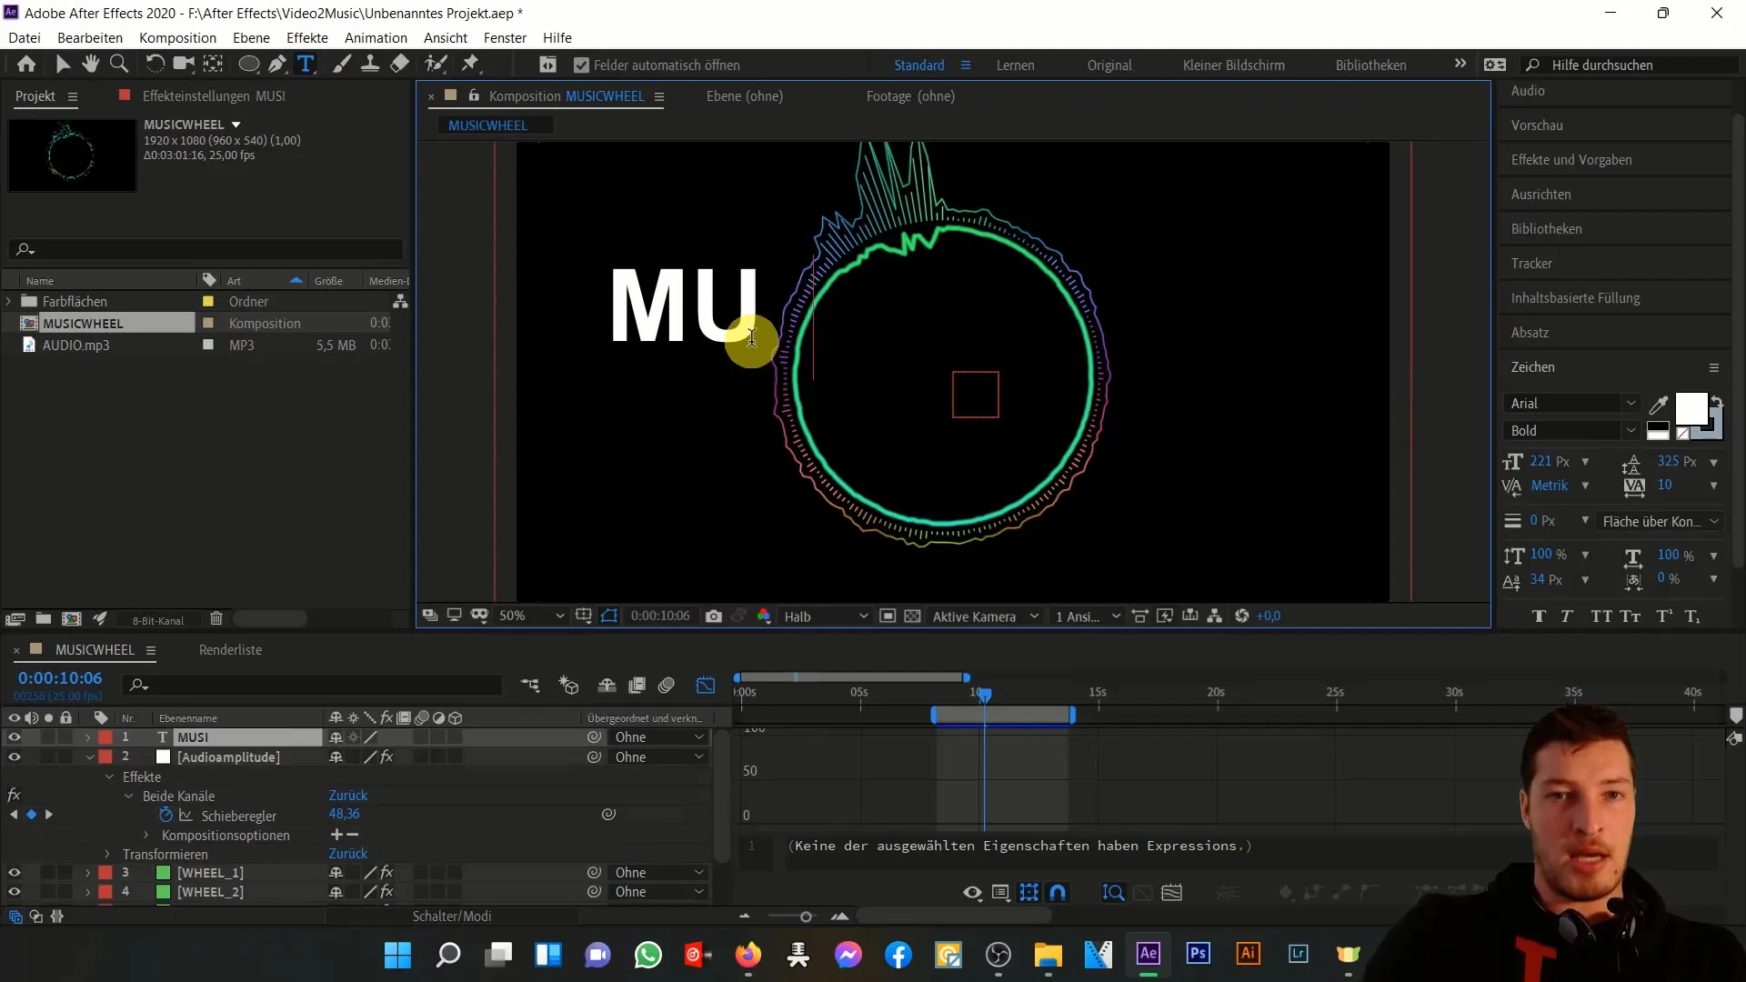Image resolution: width=1746 pixels, height=982 pixels.
Task: Hide the WHEEL_1 layer eye
Action: (x=15, y=873)
